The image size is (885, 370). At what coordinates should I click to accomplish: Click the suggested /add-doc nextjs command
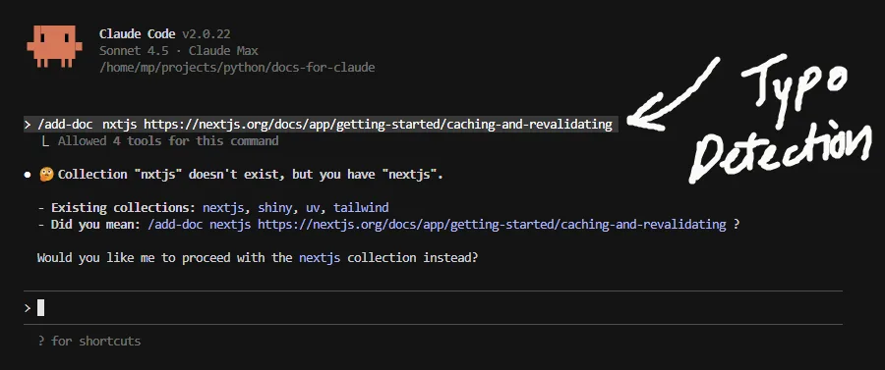click(x=437, y=225)
